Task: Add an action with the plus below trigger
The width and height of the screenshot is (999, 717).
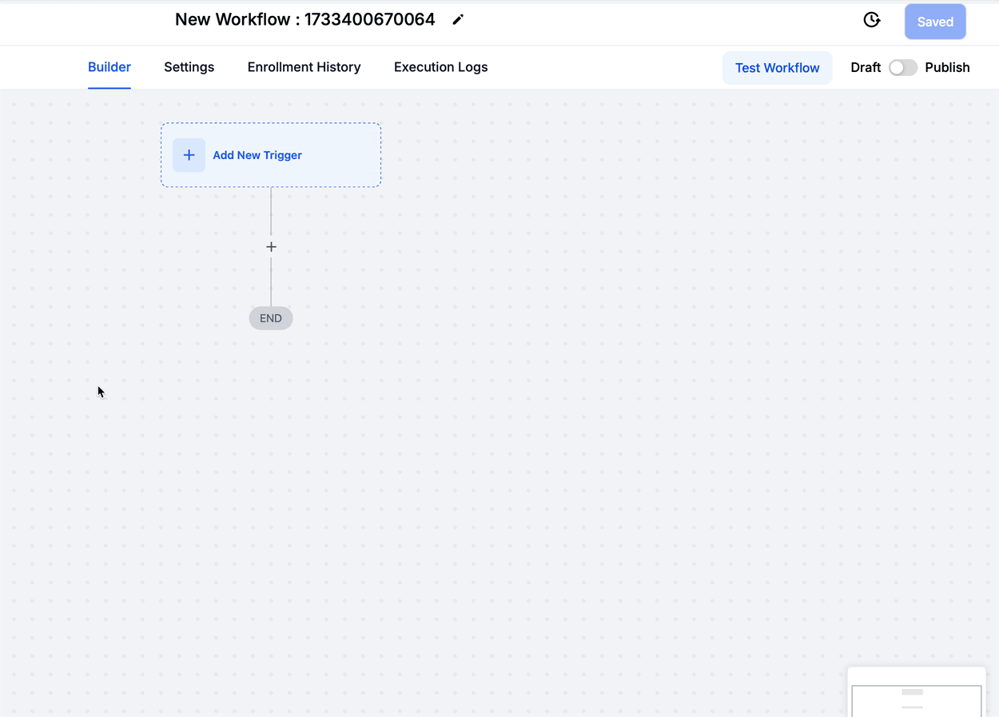Action: (271, 247)
